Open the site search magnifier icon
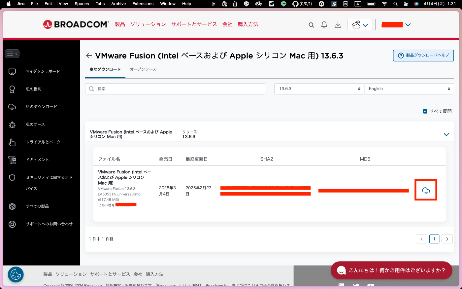The height and width of the screenshot is (289, 462). (x=311, y=25)
